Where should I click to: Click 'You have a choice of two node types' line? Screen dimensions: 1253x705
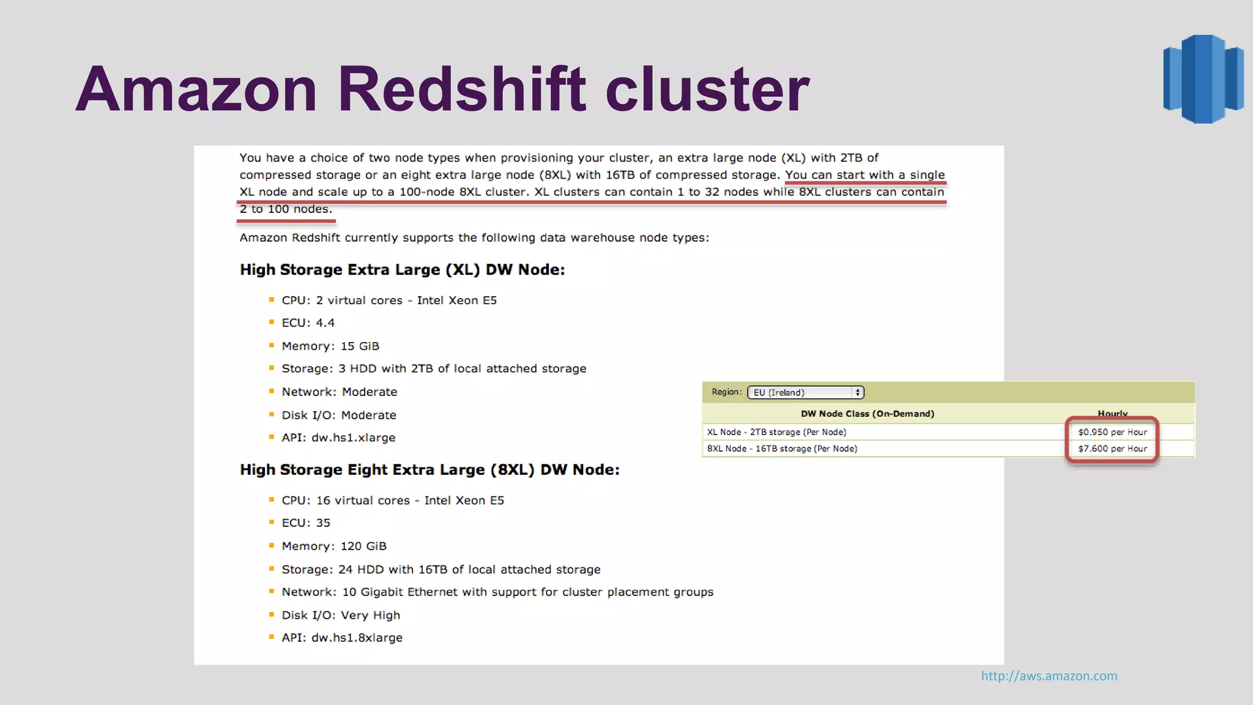(x=559, y=158)
